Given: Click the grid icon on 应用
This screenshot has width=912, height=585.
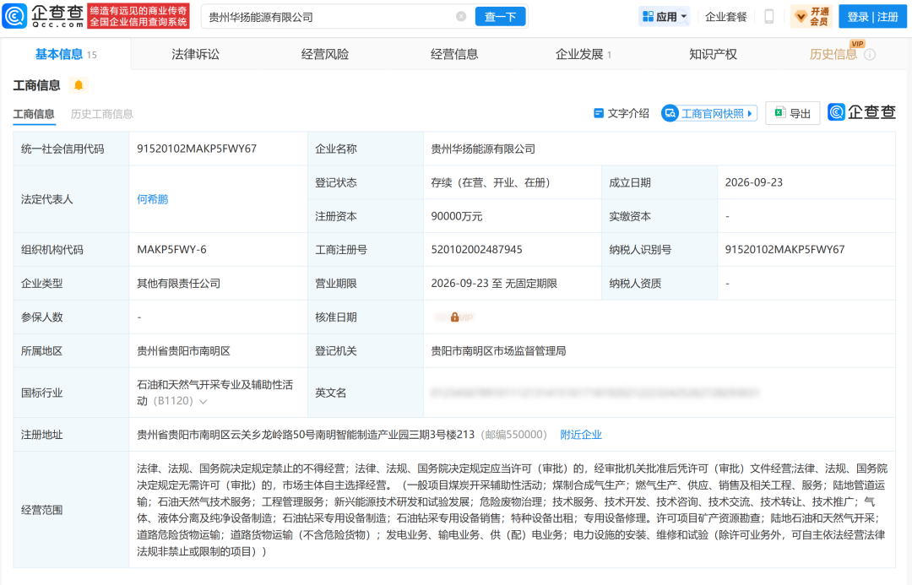Looking at the screenshot, I should (648, 16).
